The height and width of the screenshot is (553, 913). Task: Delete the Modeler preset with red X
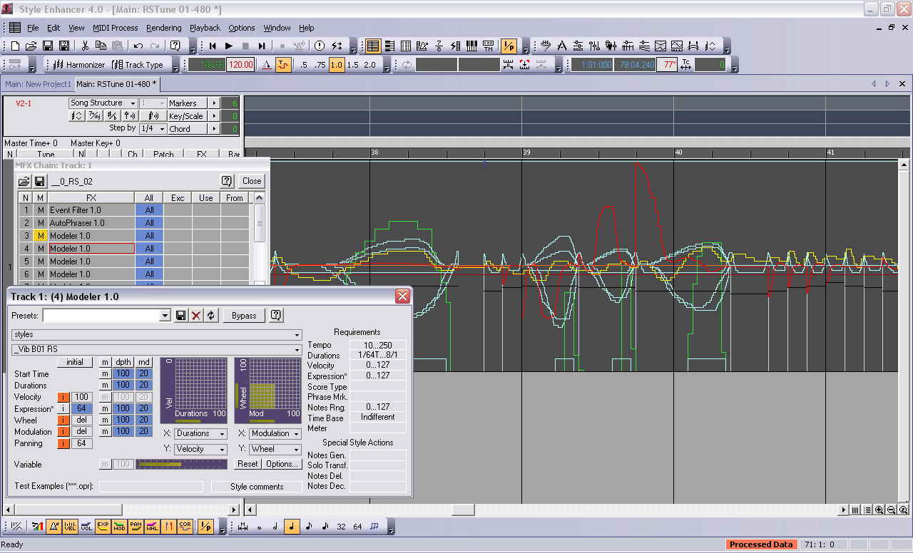pyautogui.click(x=196, y=316)
